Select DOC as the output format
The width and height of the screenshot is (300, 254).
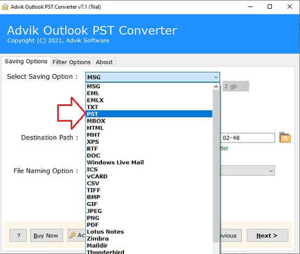149,156
